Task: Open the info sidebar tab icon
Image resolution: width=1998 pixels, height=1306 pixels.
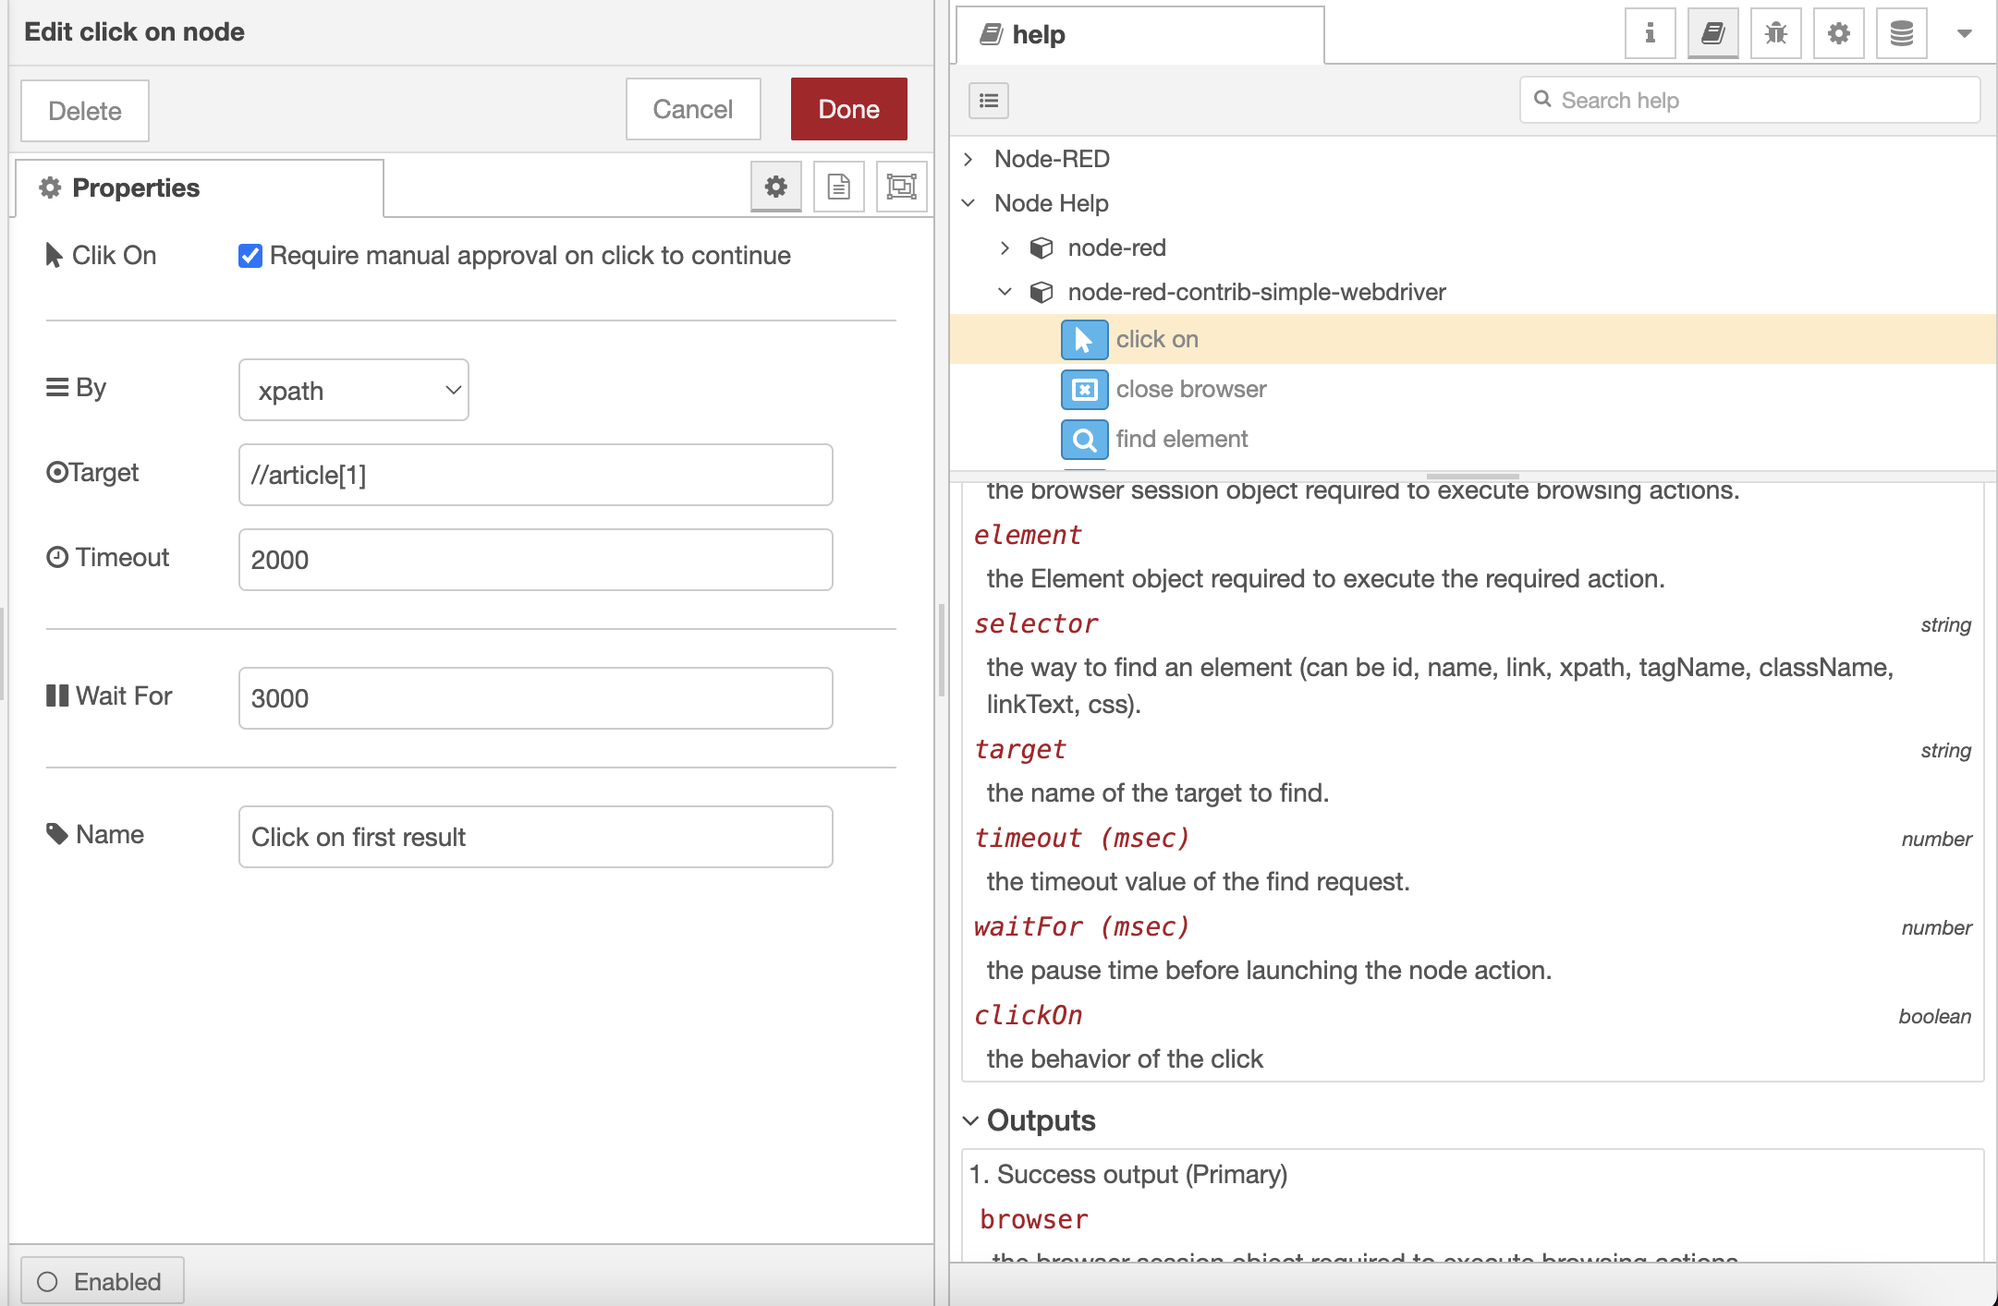Action: pos(1650,34)
